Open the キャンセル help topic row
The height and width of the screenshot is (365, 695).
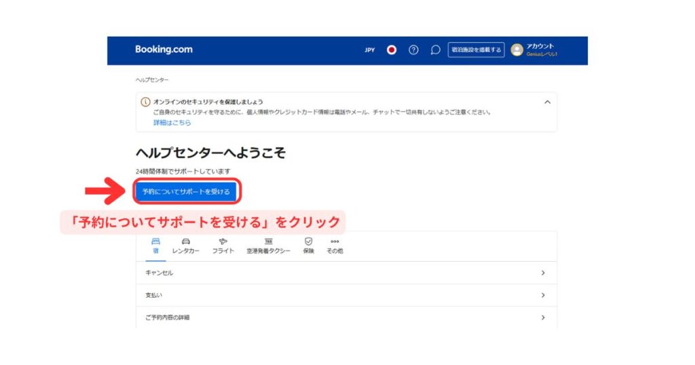pos(346,273)
